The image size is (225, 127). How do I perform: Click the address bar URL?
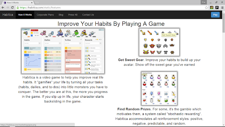click(x=40, y=7)
